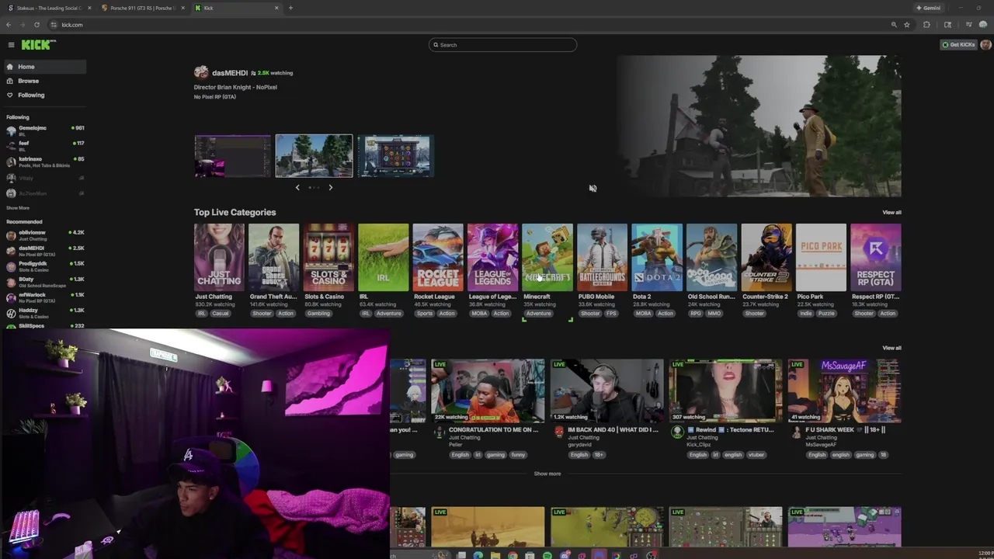Open Grand Theft Auto category
This screenshot has height=559, width=994.
click(x=273, y=258)
